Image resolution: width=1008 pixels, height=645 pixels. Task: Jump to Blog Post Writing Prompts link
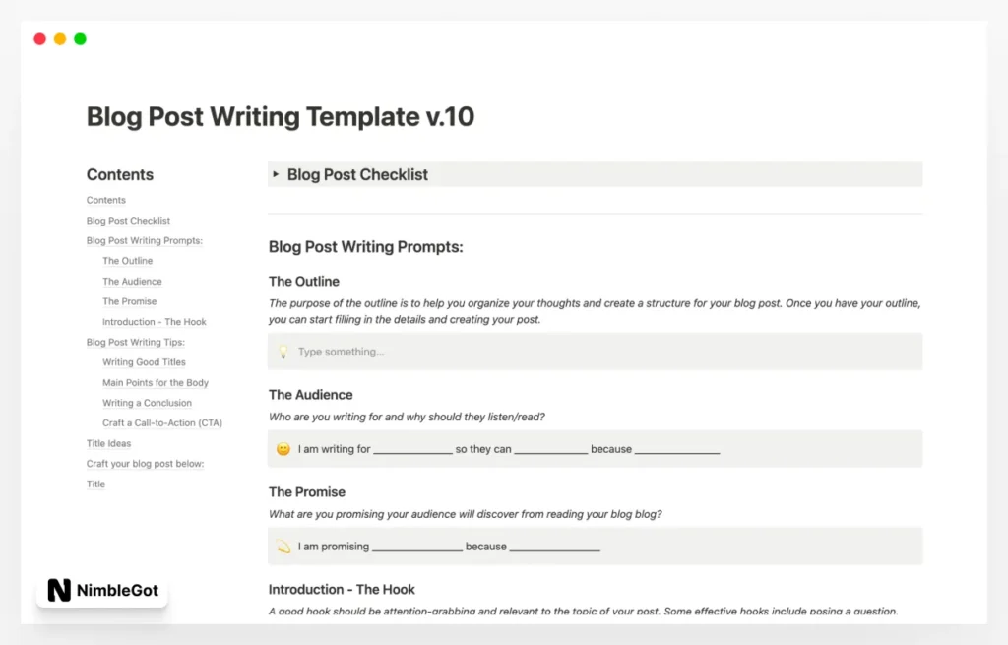tap(144, 240)
